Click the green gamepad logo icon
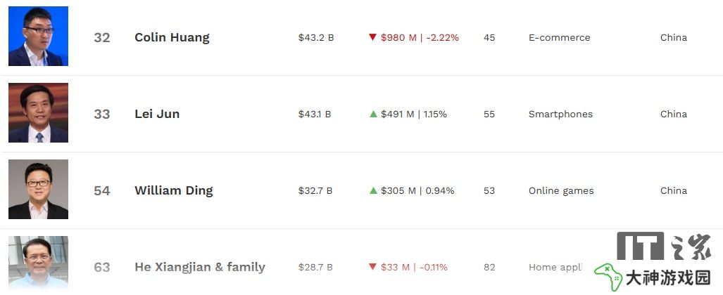 pos(608,277)
